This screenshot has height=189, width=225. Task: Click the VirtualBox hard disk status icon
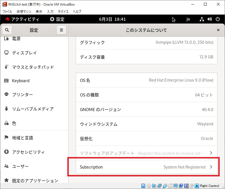143,186
